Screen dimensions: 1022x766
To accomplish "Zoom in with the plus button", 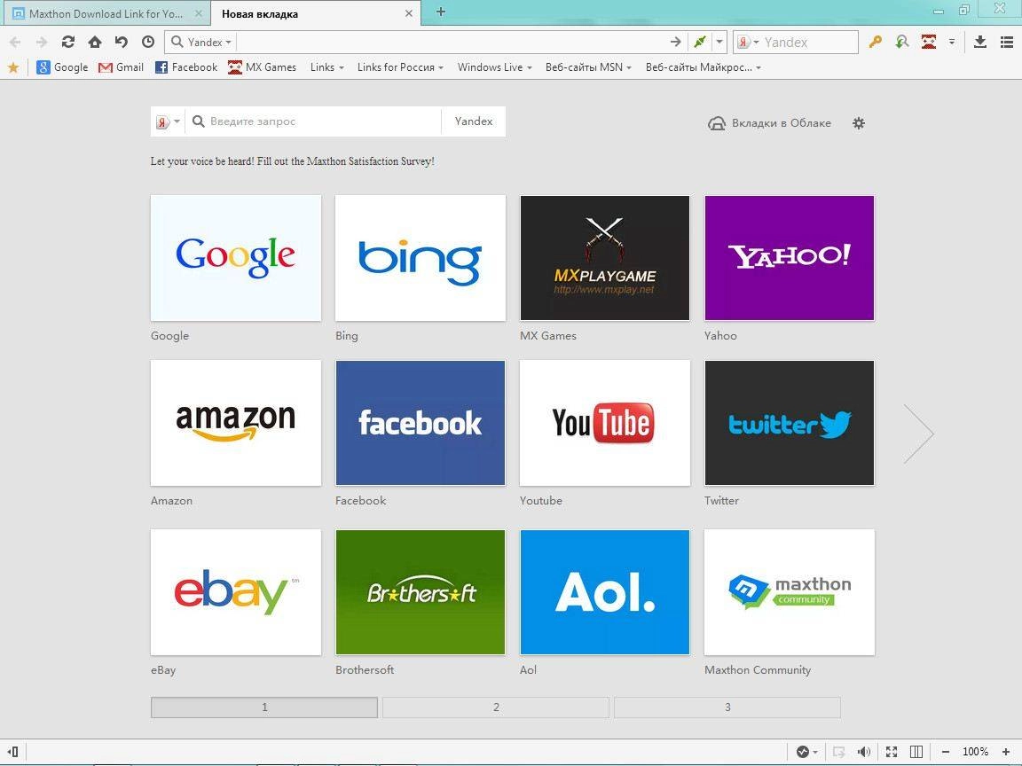I will 1006,752.
